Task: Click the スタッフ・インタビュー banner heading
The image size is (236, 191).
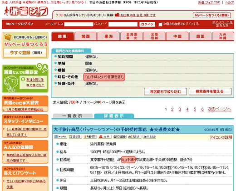Action: click(x=24, y=121)
